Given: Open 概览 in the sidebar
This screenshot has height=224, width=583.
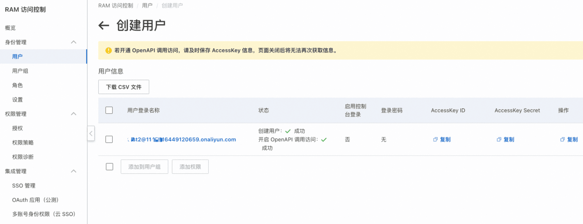Looking at the screenshot, I should pyautogui.click(x=10, y=28).
